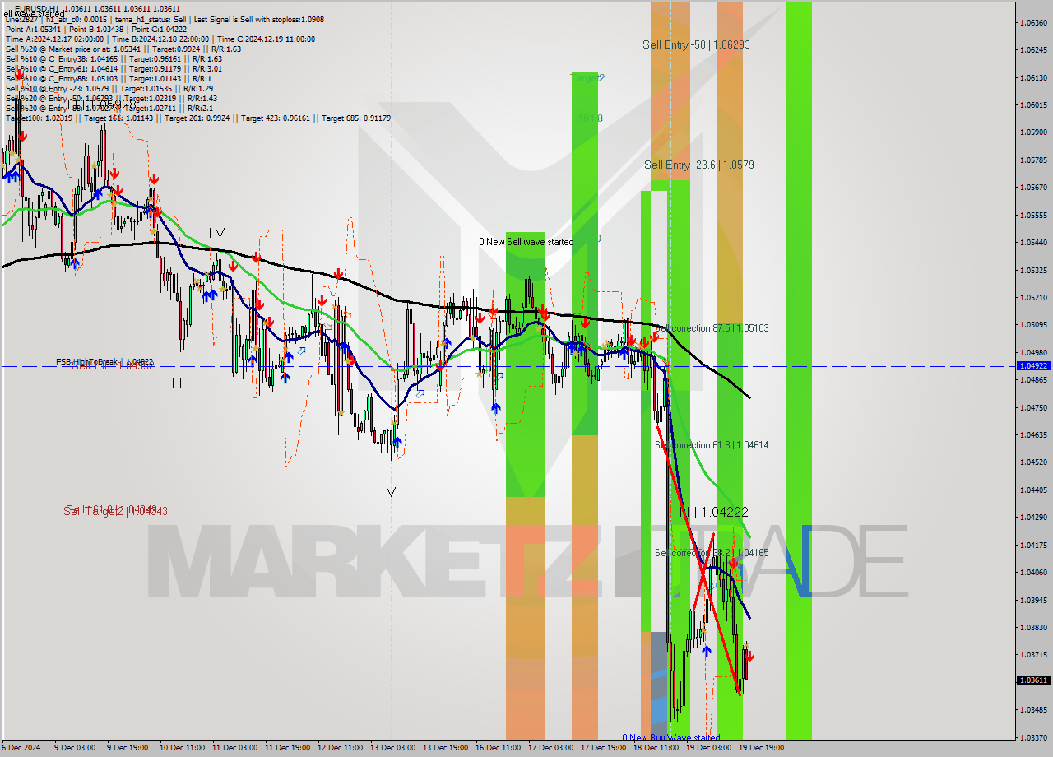Click the '16 Dec 11:00' time label
The width and height of the screenshot is (1053, 757).
point(497,748)
